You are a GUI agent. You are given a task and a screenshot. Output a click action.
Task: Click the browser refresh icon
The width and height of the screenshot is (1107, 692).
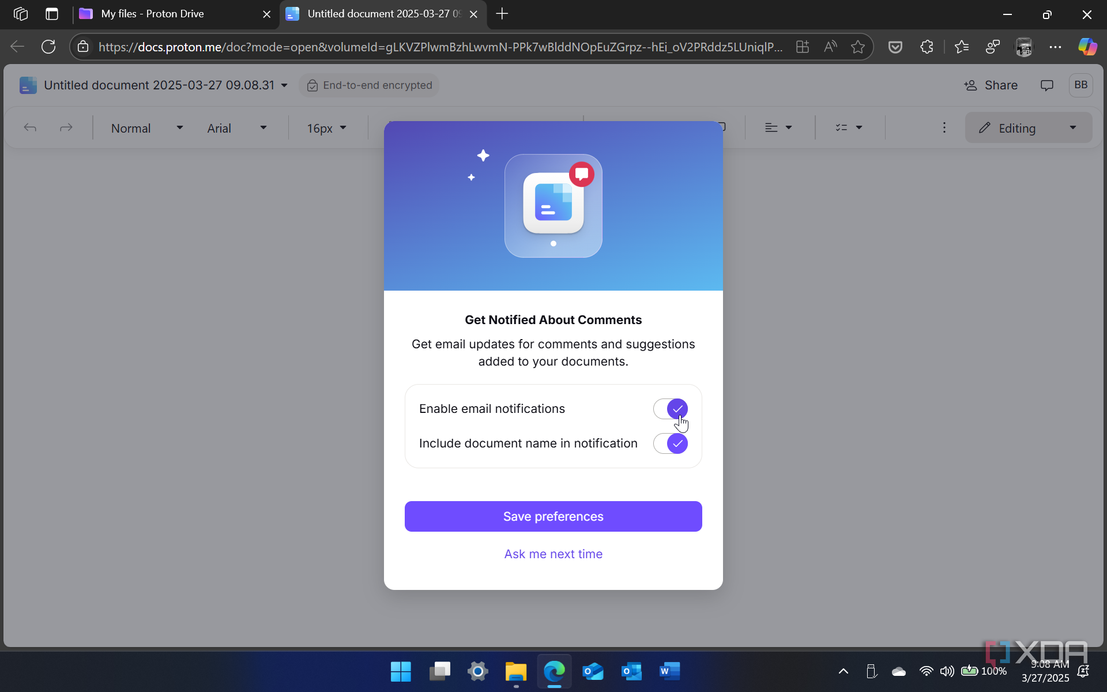[48, 47]
